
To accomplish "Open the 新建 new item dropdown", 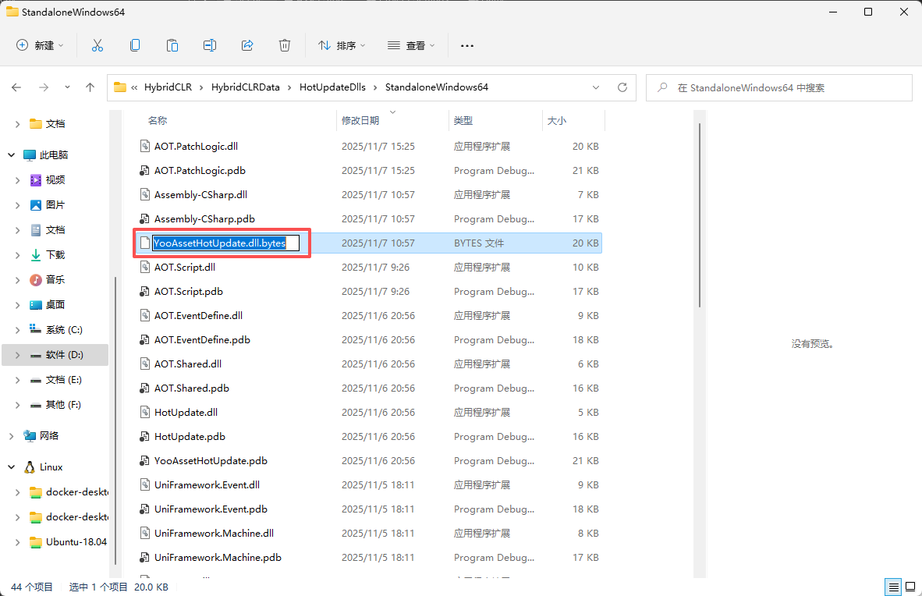I will [40, 45].
